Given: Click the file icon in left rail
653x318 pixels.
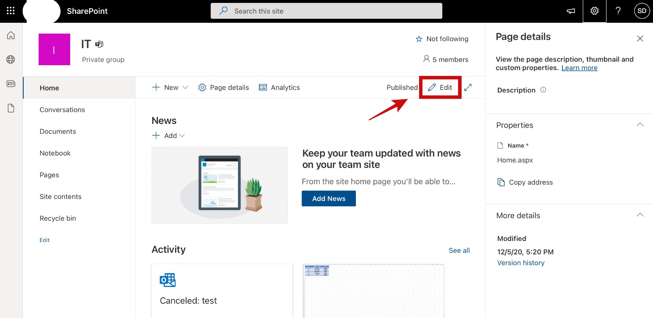Looking at the screenshot, I should click(11, 108).
